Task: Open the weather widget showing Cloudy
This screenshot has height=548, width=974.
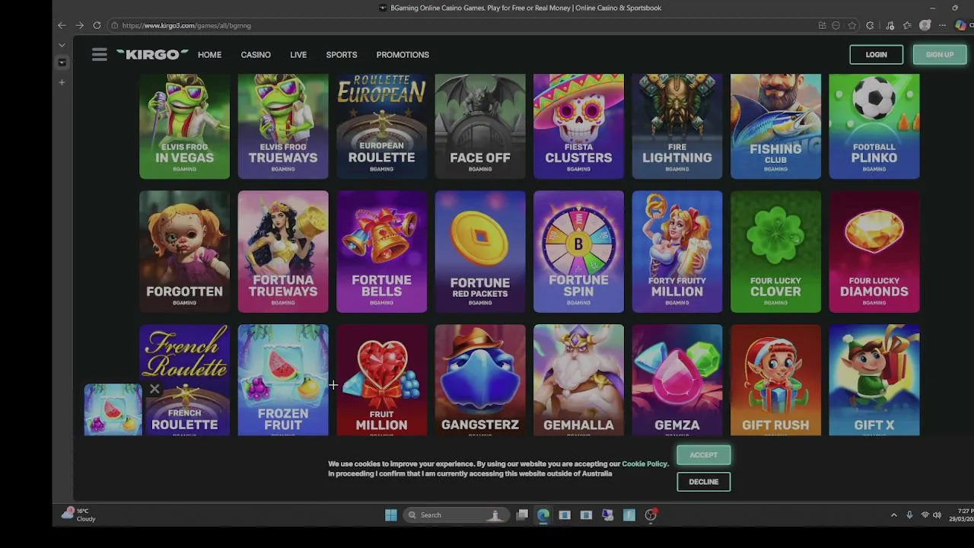Action: point(78,515)
